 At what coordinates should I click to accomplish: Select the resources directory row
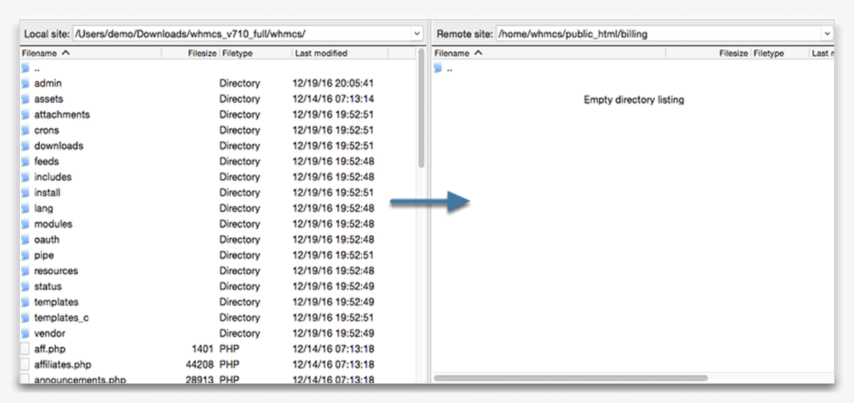coord(206,271)
